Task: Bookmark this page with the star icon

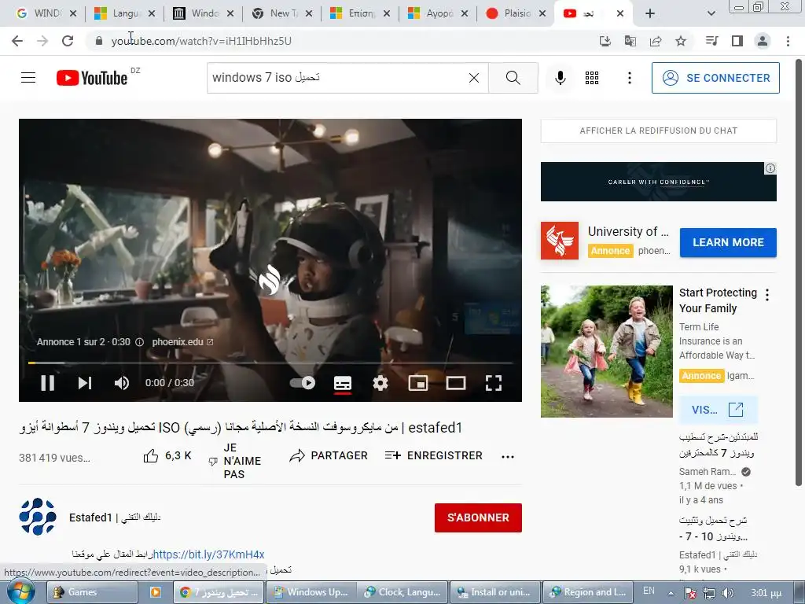Action: click(x=681, y=41)
